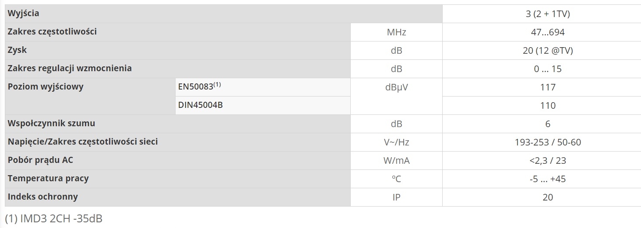Click the Zysk row label
641x228 pixels.
(17, 50)
